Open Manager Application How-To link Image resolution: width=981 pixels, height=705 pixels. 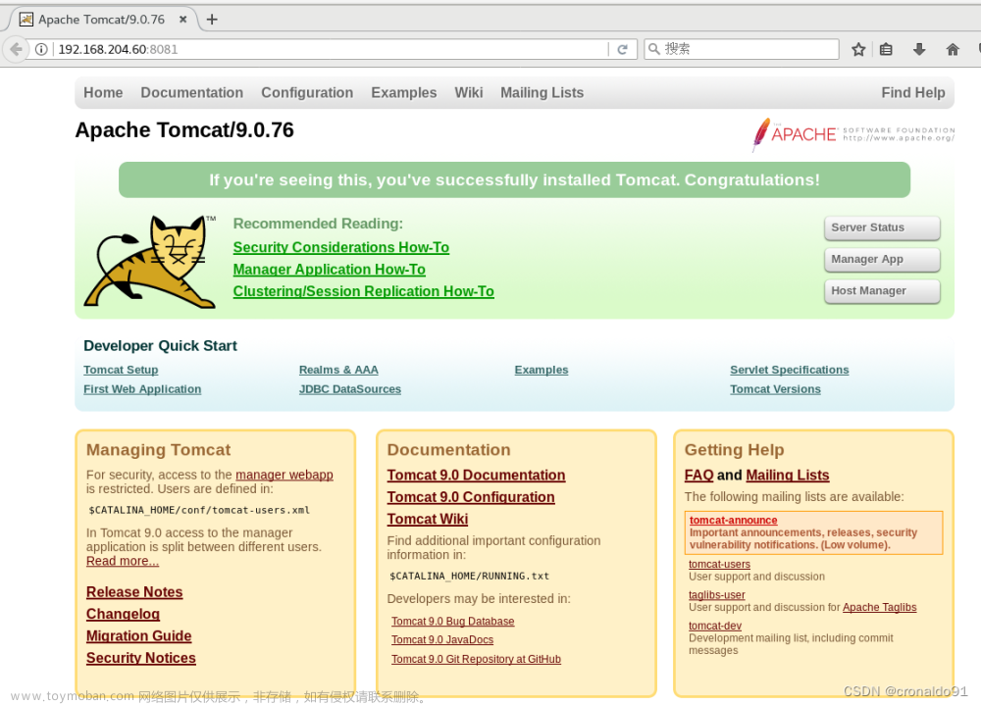[x=329, y=270]
